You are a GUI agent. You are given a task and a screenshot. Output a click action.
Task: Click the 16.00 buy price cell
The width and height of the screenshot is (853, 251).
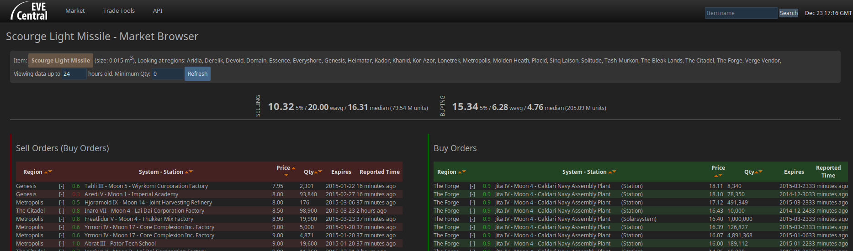click(716, 244)
